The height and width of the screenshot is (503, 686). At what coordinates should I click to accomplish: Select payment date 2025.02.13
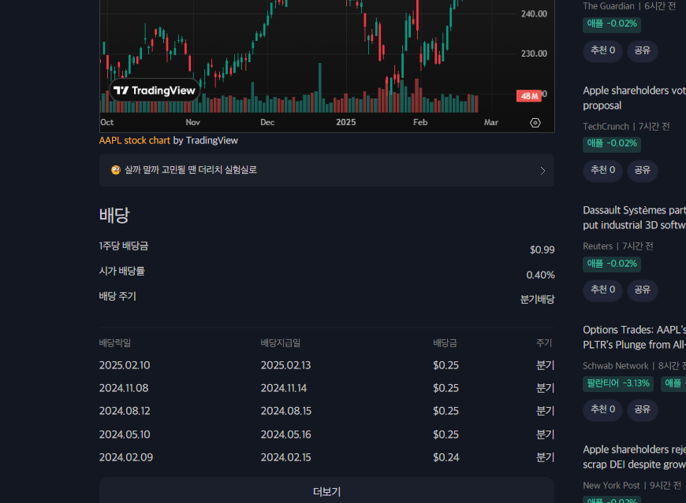285,365
